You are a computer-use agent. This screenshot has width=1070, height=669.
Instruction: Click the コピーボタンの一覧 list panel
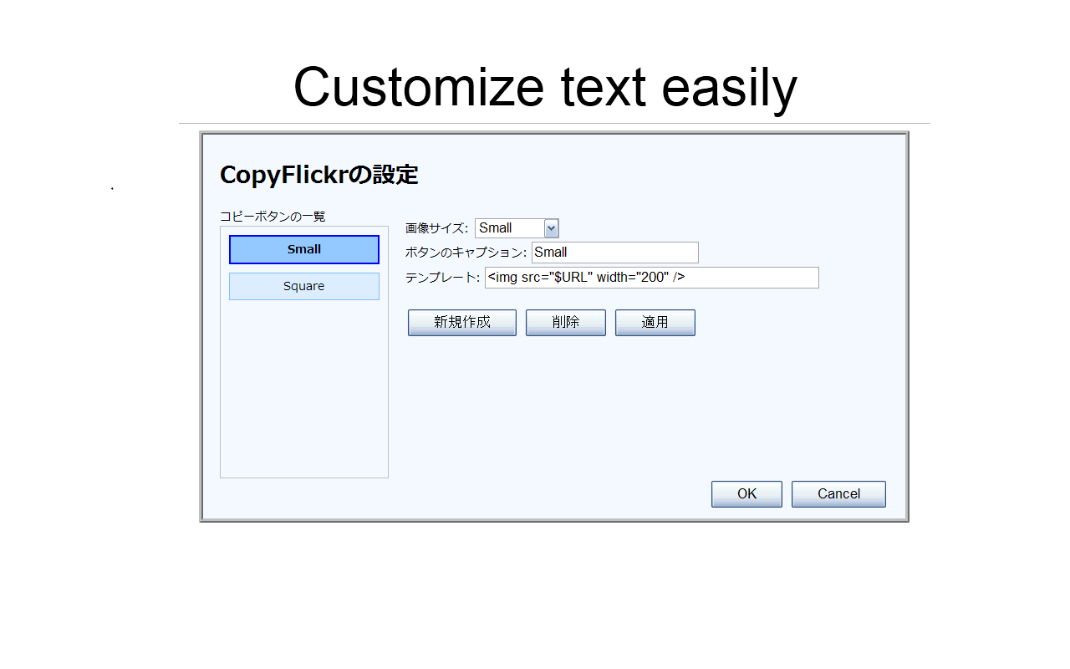303,393
